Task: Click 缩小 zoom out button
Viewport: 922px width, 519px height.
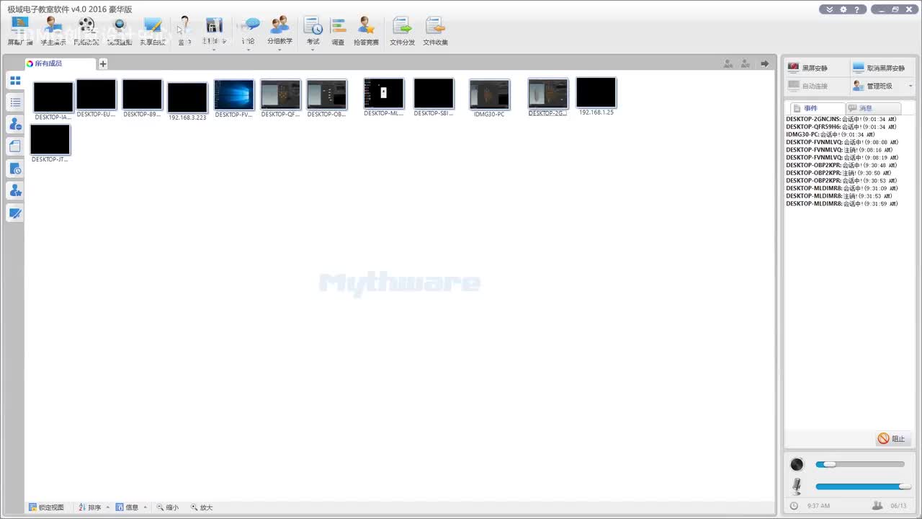Action: [168, 507]
